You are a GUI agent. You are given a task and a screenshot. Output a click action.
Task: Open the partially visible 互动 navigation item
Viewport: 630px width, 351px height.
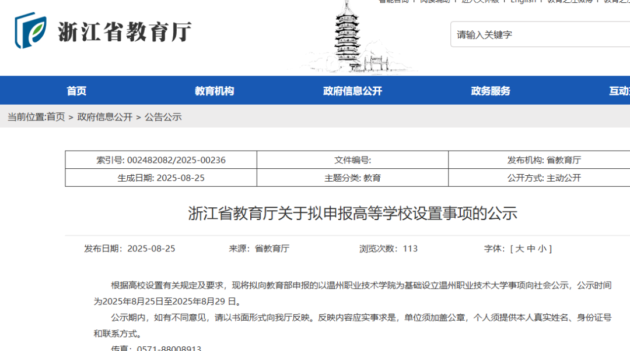[x=618, y=91]
